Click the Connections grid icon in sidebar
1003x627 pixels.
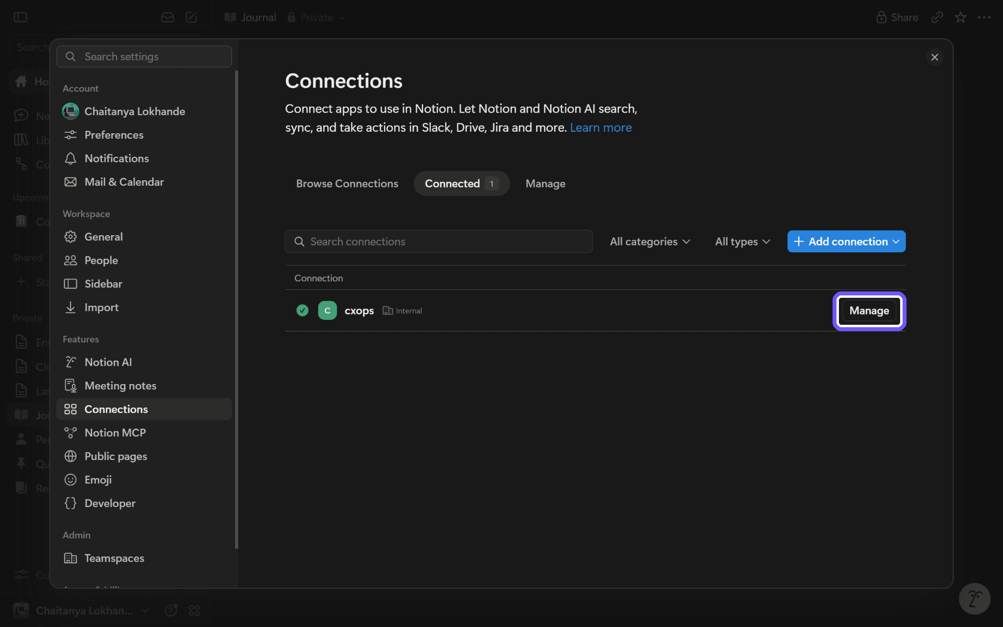click(x=71, y=409)
